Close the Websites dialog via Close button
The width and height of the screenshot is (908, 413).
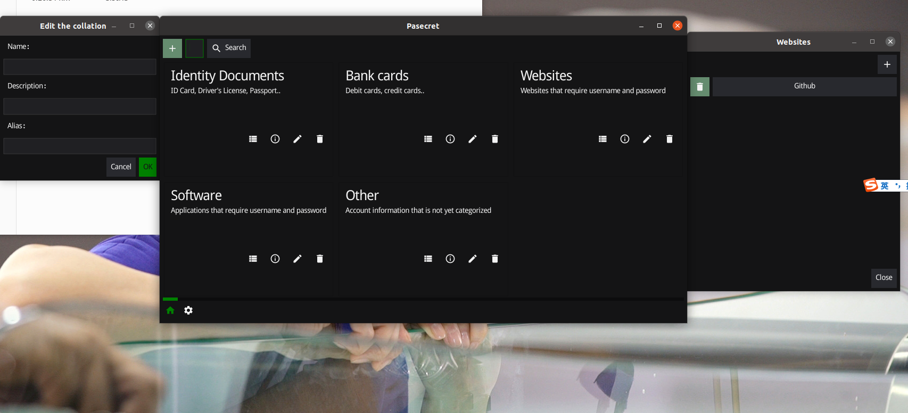pyautogui.click(x=884, y=278)
